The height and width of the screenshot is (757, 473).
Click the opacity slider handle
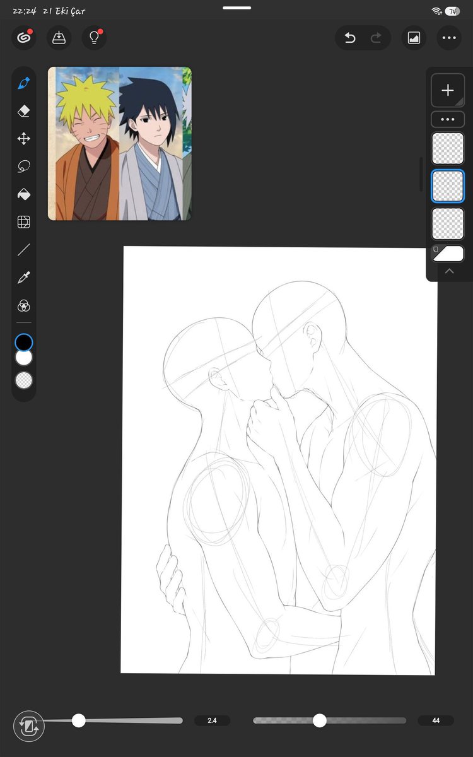click(x=320, y=720)
